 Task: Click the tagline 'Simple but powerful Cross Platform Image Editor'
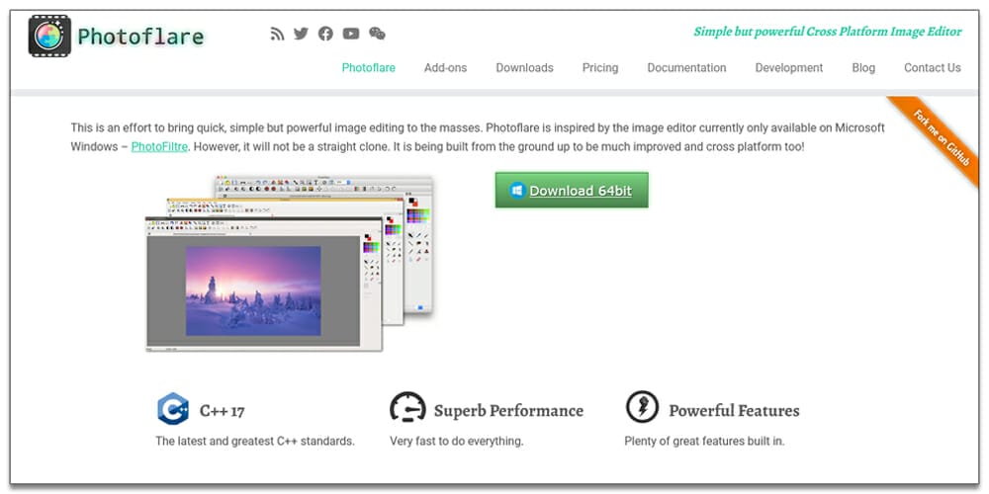pos(828,32)
